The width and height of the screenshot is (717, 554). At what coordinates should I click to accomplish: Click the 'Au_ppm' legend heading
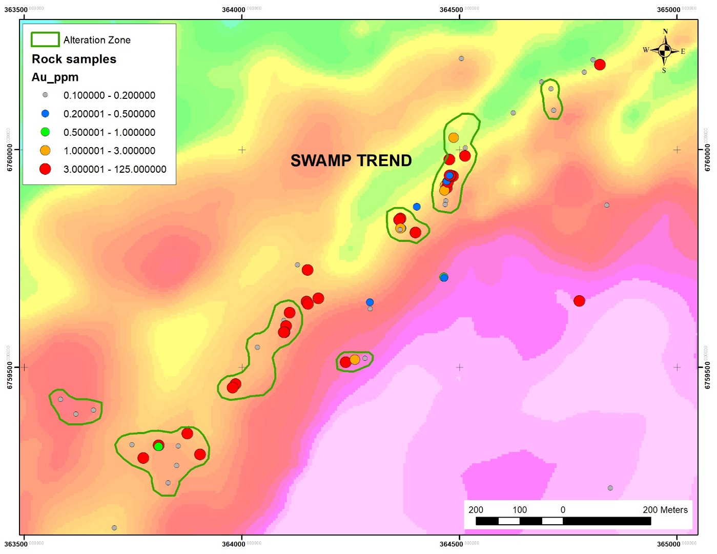55,77
